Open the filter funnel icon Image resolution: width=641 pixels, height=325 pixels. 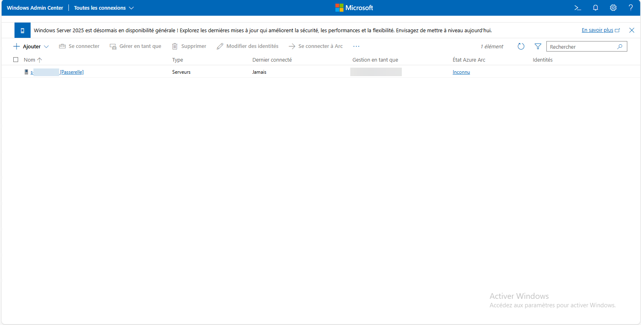538,46
